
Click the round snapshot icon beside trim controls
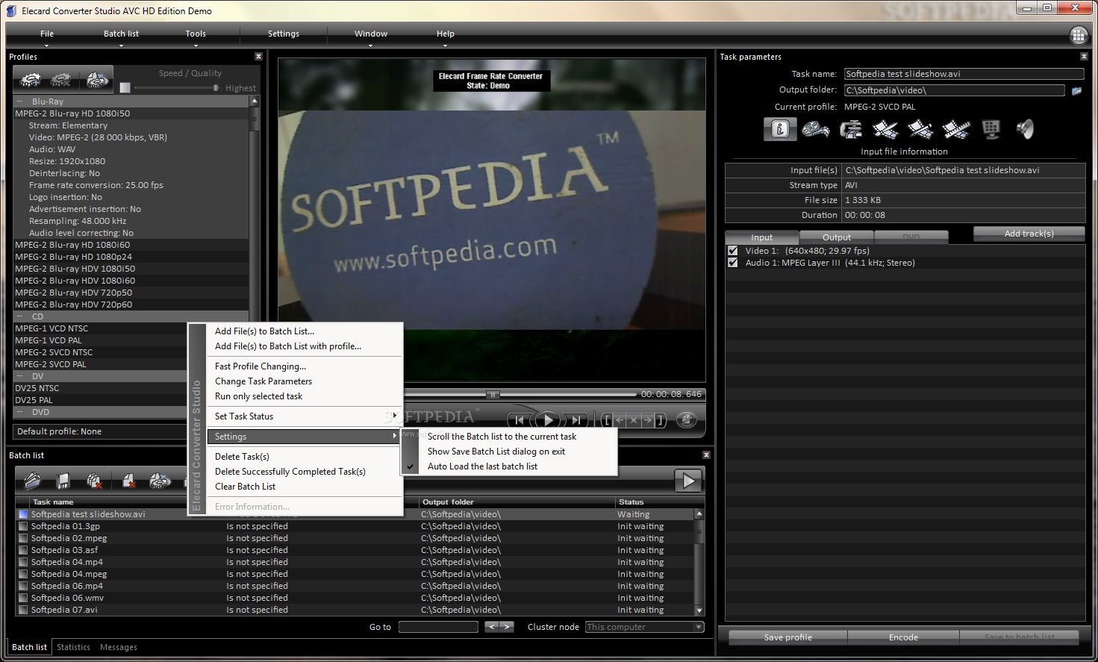coord(687,420)
